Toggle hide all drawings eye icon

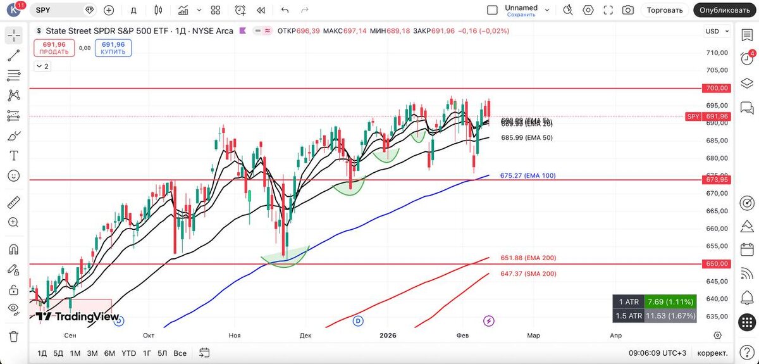click(x=14, y=309)
